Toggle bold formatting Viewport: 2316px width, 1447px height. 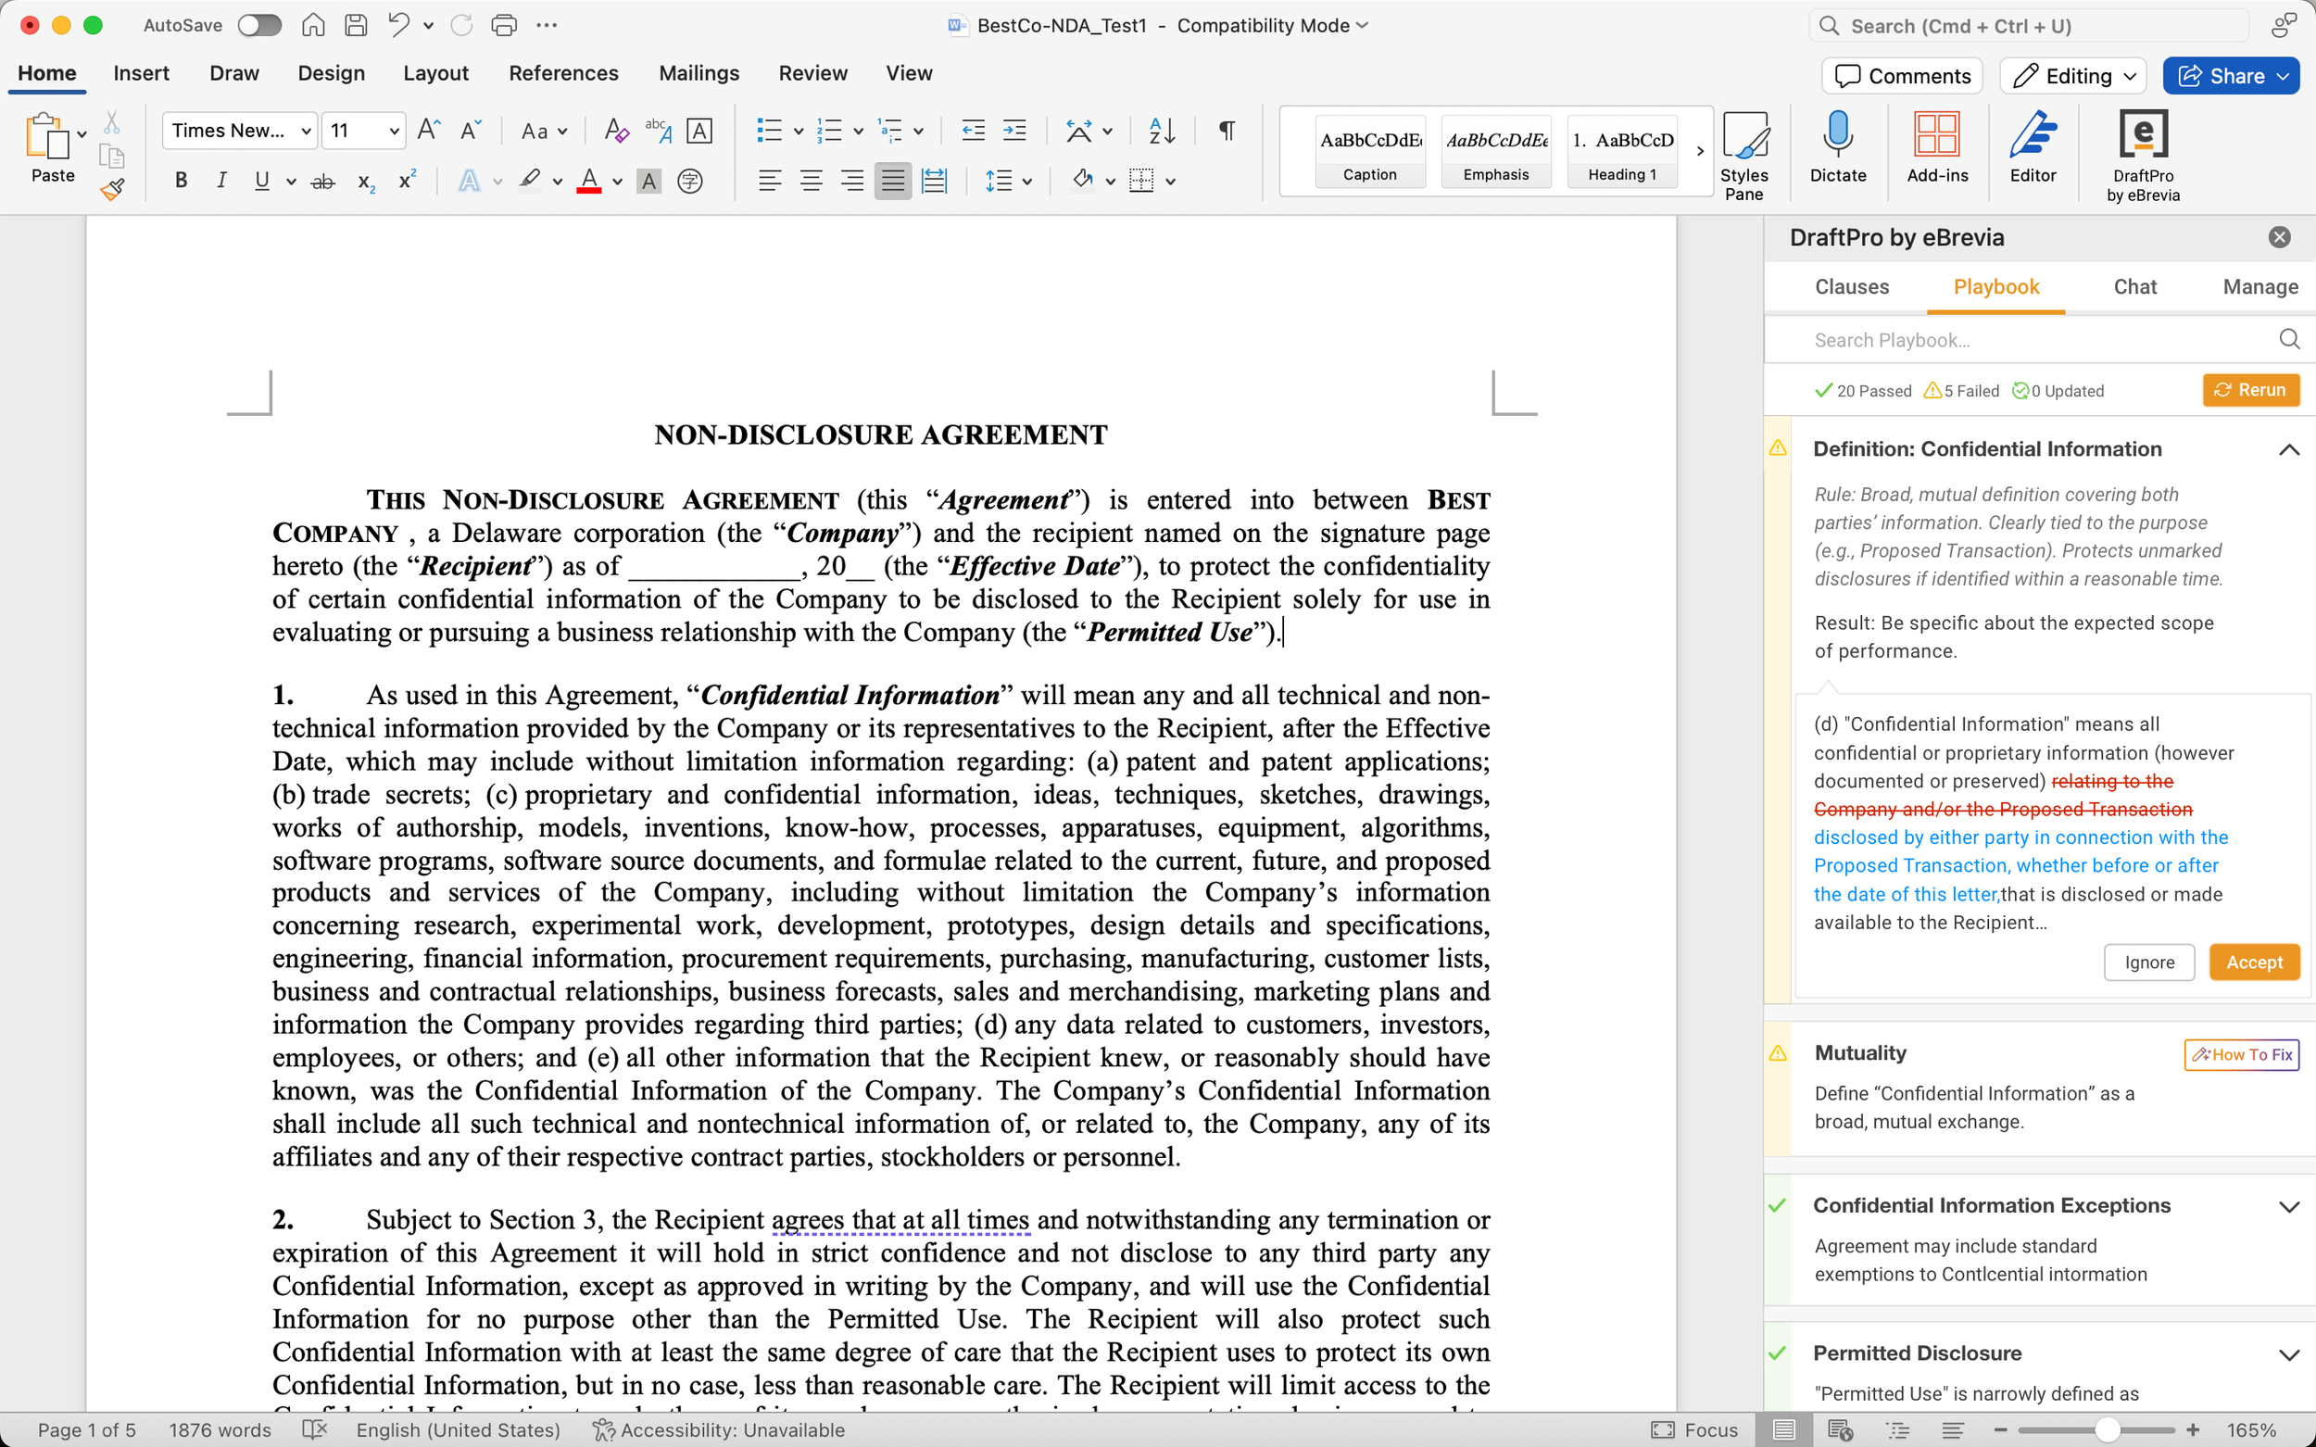coord(181,181)
